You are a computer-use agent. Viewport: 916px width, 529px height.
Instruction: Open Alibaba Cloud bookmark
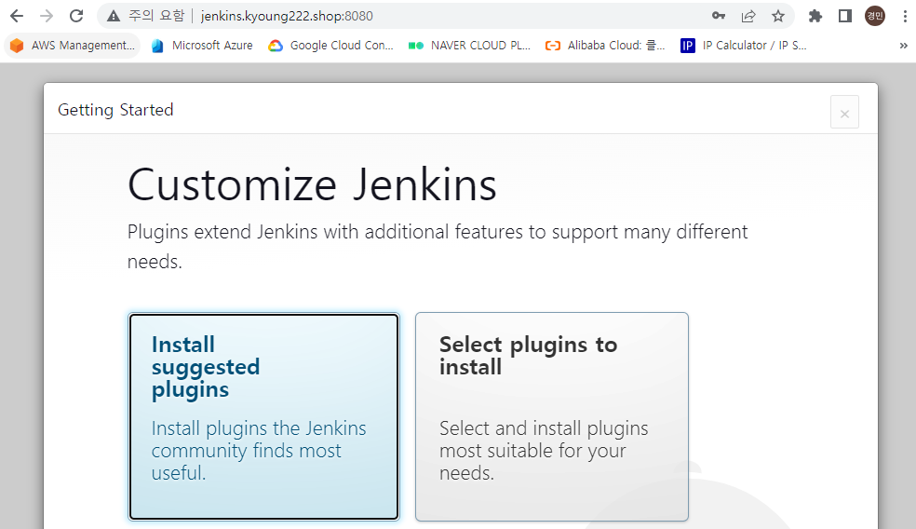tap(605, 46)
